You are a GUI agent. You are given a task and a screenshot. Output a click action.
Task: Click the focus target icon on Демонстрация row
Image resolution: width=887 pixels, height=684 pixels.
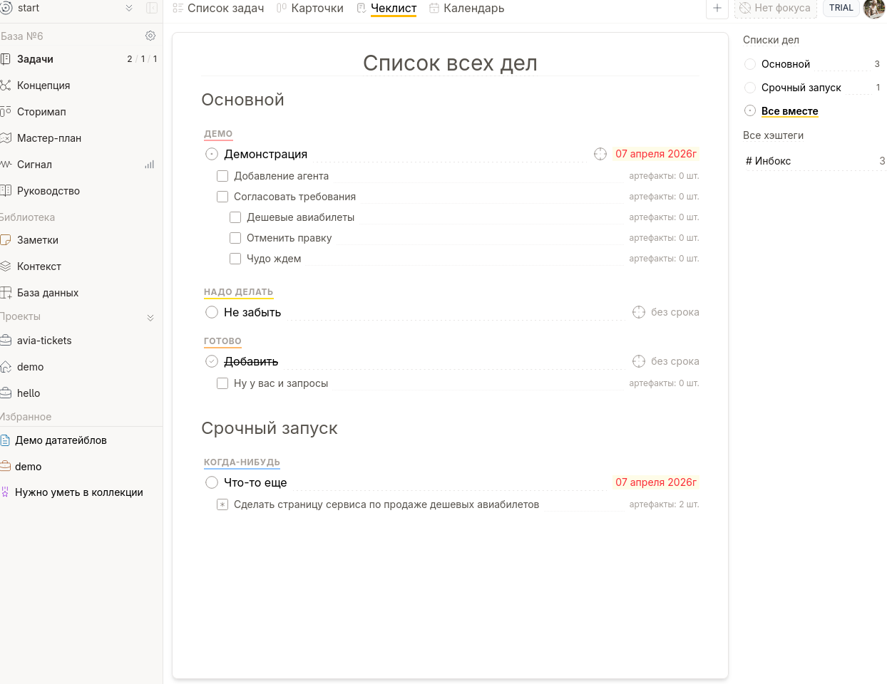point(600,154)
